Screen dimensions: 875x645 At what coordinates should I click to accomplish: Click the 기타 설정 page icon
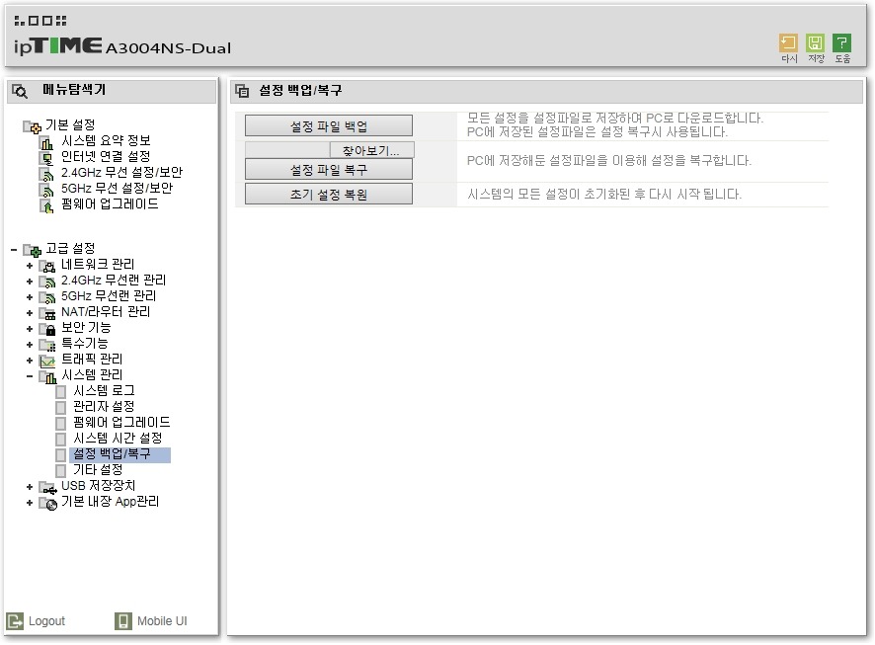(x=61, y=471)
